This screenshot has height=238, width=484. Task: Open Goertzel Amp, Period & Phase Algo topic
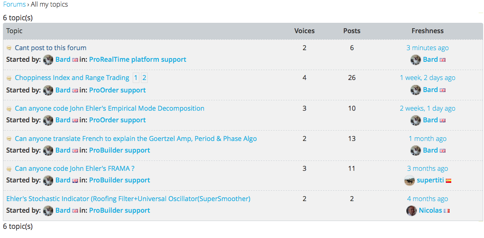(136, 138)
